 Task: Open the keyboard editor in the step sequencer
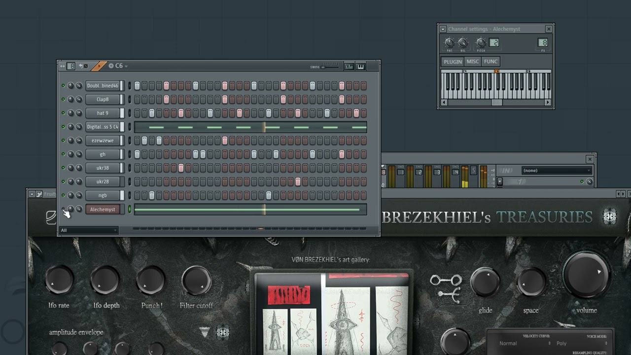tap(360, 67)
